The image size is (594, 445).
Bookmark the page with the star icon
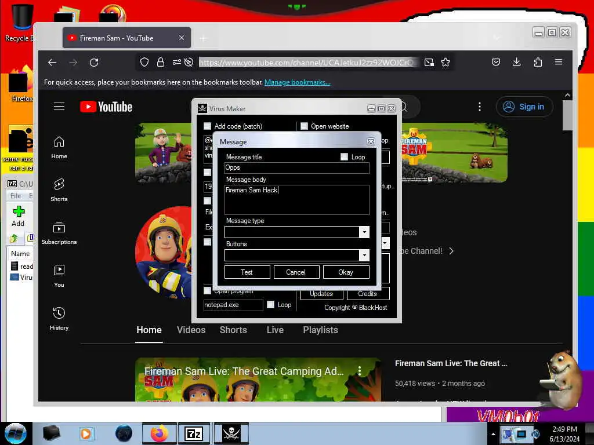pyautogui.click(x=445, y=62)
